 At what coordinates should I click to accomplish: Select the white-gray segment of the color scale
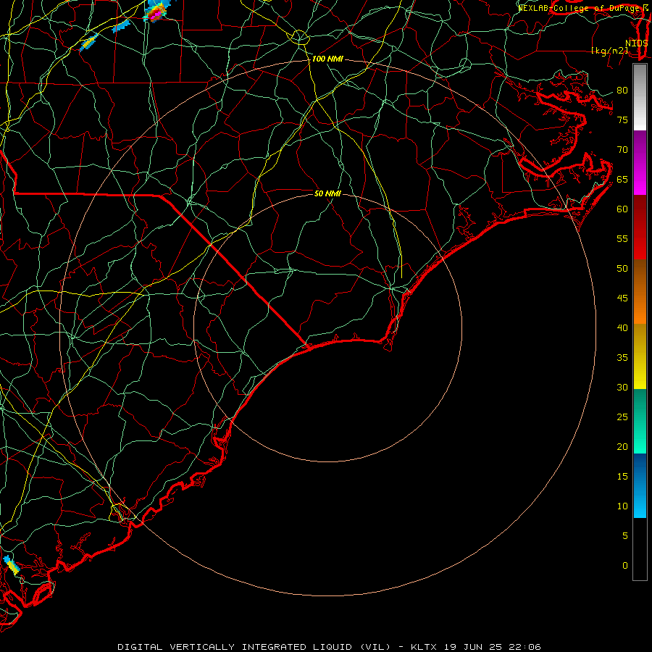click(640, 98)
